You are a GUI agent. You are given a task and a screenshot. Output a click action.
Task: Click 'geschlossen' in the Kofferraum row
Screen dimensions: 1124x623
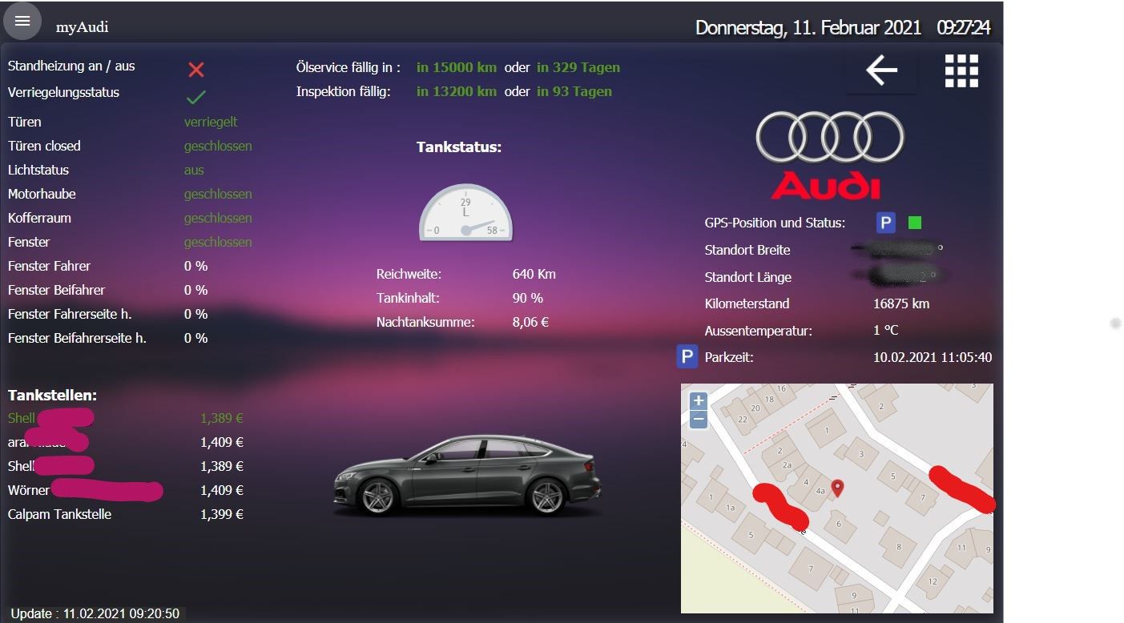pos(218,218)
